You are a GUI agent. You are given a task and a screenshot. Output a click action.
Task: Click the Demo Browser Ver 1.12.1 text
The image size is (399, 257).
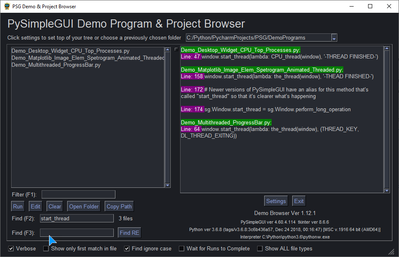285,213
